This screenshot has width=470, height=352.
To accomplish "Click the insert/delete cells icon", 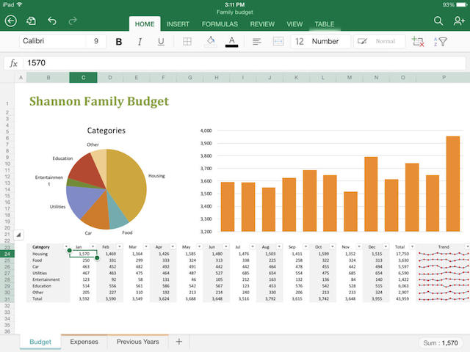I will (x=418, y=41).
